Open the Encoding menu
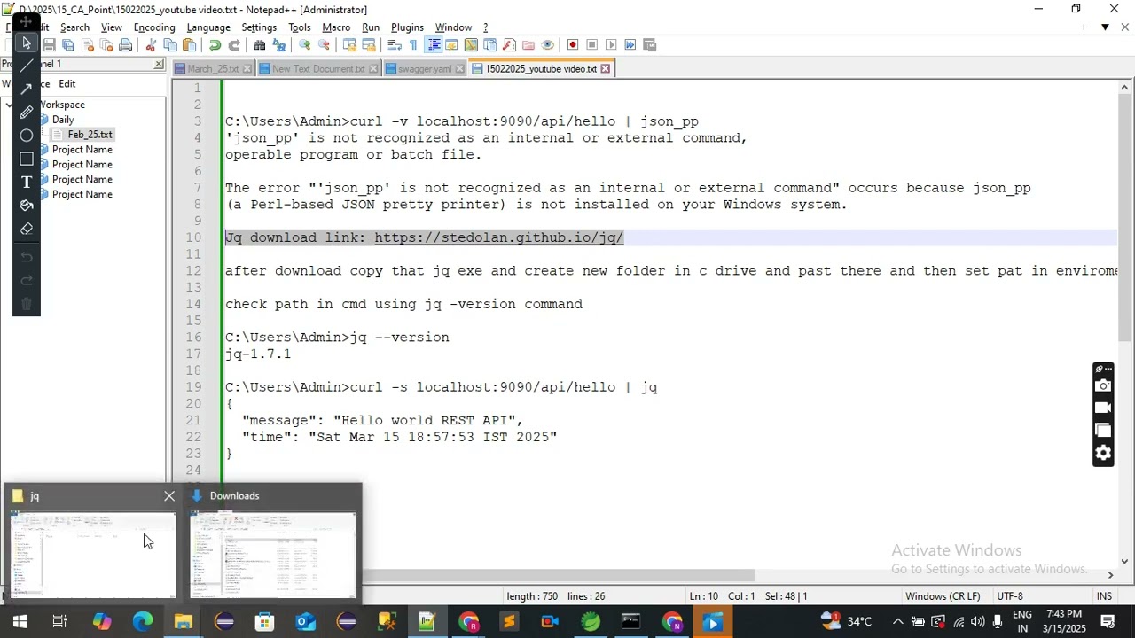Image resolution: width=1135 pixels, height=638 pixels. point(154,27)
